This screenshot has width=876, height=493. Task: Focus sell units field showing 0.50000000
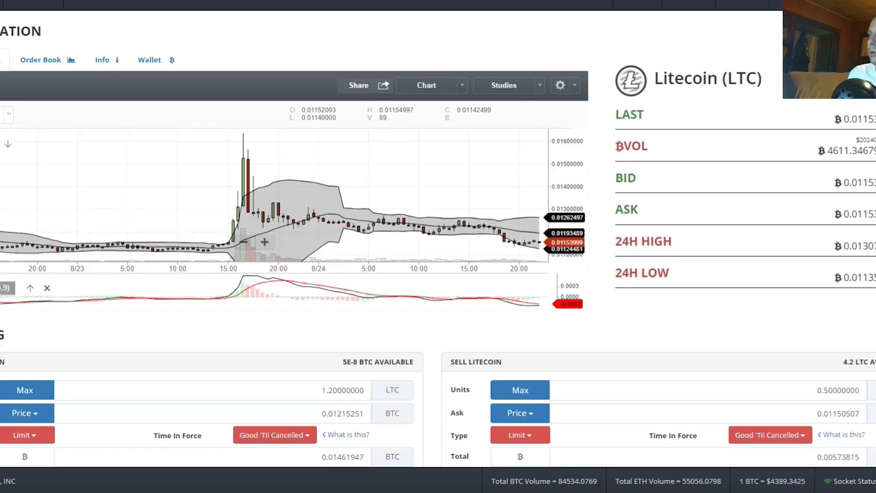tap(708, 390)
